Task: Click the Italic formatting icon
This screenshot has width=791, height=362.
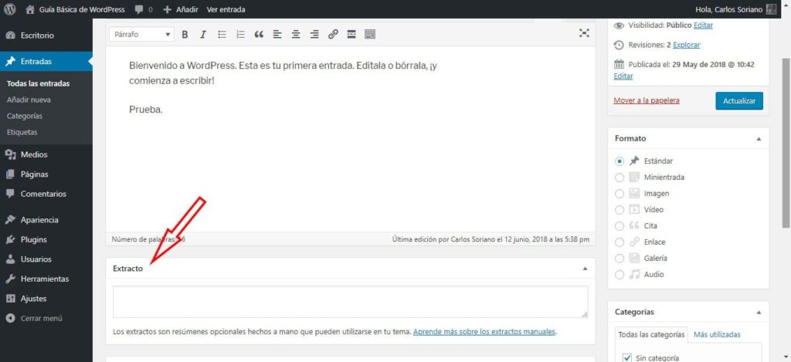Action: pyautogui.click(x=203, y=34)
